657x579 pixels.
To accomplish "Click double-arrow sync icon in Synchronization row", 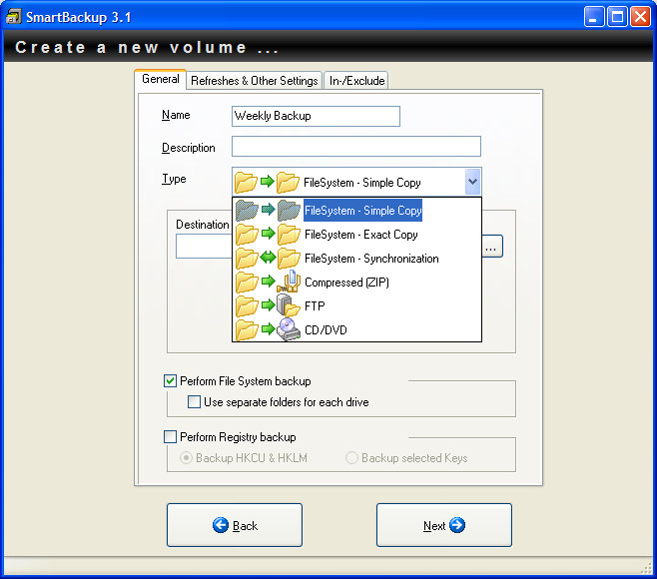I will (268, 257).
